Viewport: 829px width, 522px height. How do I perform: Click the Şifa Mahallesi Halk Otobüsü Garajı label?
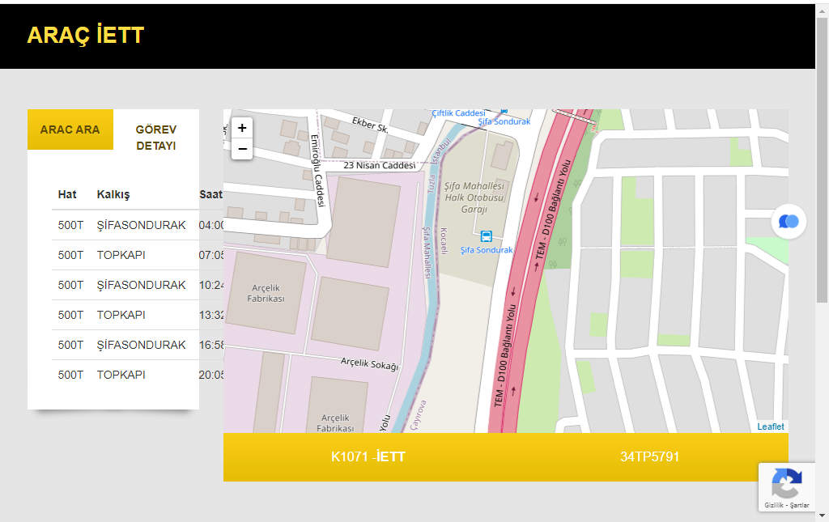(474, 197)
